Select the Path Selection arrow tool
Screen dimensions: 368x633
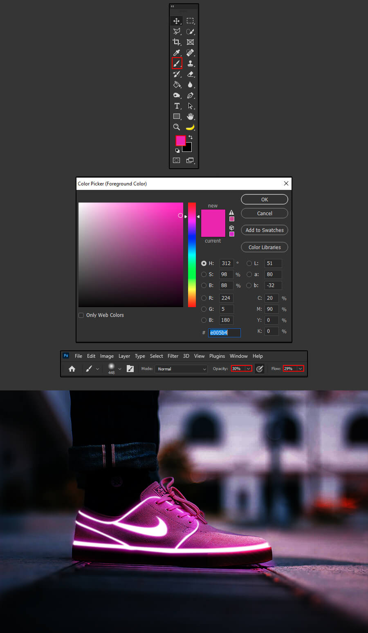(190, 106)
